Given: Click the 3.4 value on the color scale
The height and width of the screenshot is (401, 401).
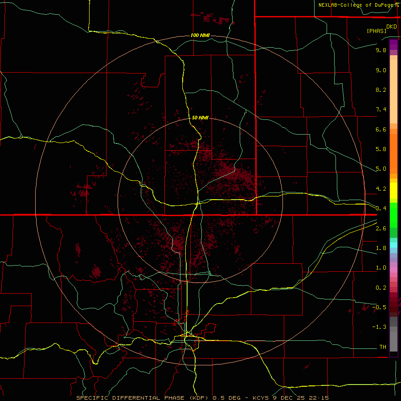Looking at the screenshot, I should coord(381,209).
